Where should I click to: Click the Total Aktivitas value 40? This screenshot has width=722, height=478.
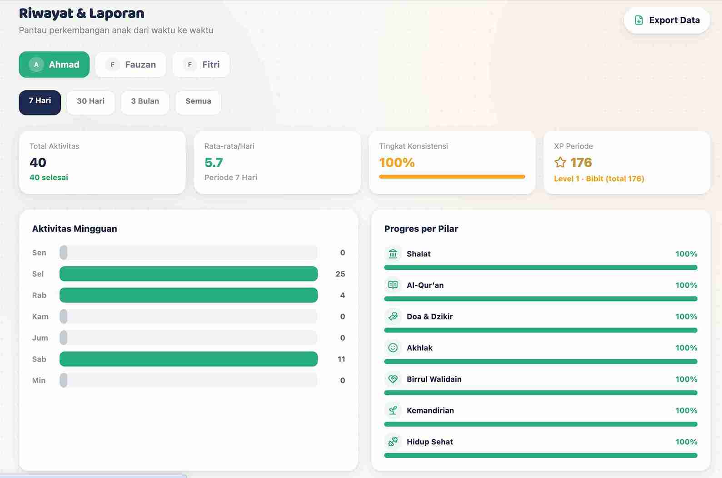coord(38,163)
